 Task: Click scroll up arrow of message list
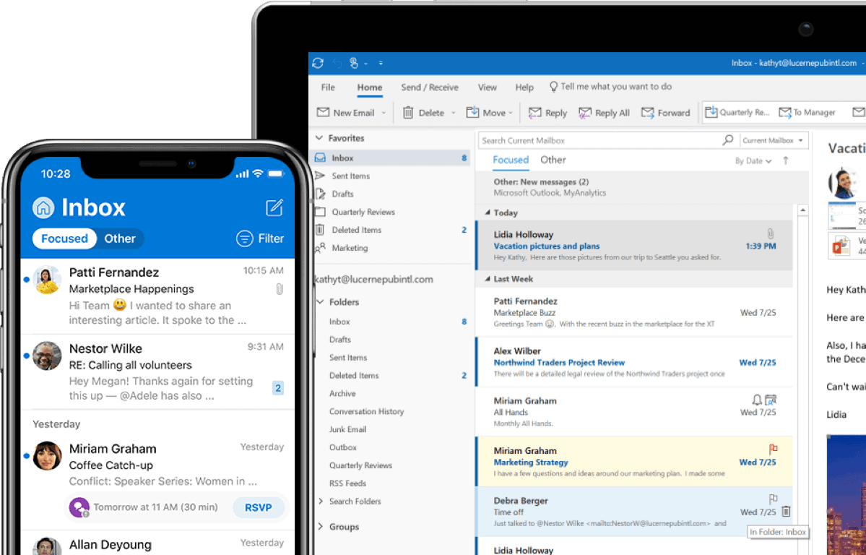click(802, 210)
